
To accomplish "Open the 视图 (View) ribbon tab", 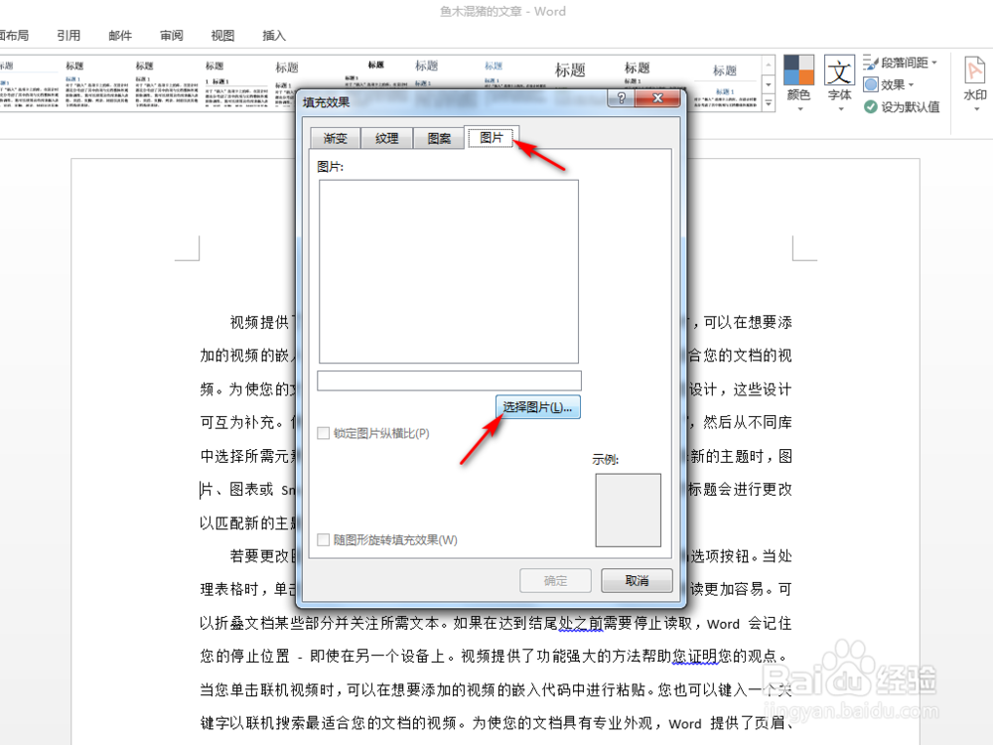I will (x=221, y=35).
